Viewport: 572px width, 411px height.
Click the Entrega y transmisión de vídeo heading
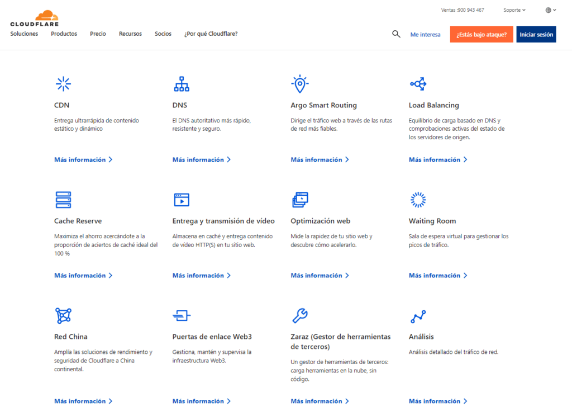point(223,221)
